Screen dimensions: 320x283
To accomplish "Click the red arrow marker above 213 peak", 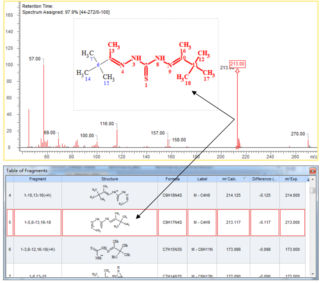I will (x=237, y=71).
